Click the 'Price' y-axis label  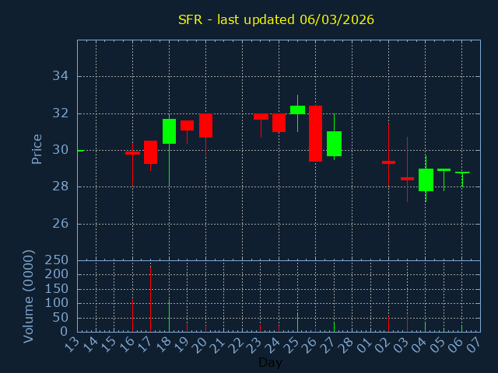pos(37,148)
